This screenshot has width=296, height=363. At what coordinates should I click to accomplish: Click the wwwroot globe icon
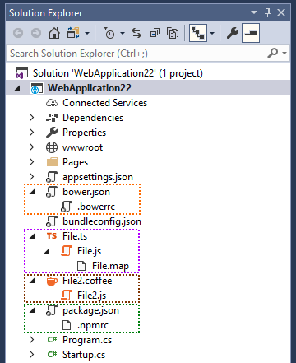(x=52, y=147)
